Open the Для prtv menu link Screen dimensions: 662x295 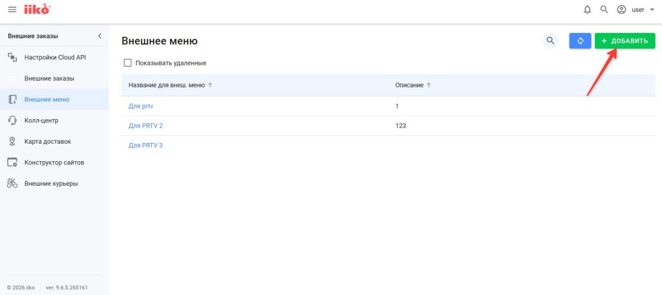(141, 105)
